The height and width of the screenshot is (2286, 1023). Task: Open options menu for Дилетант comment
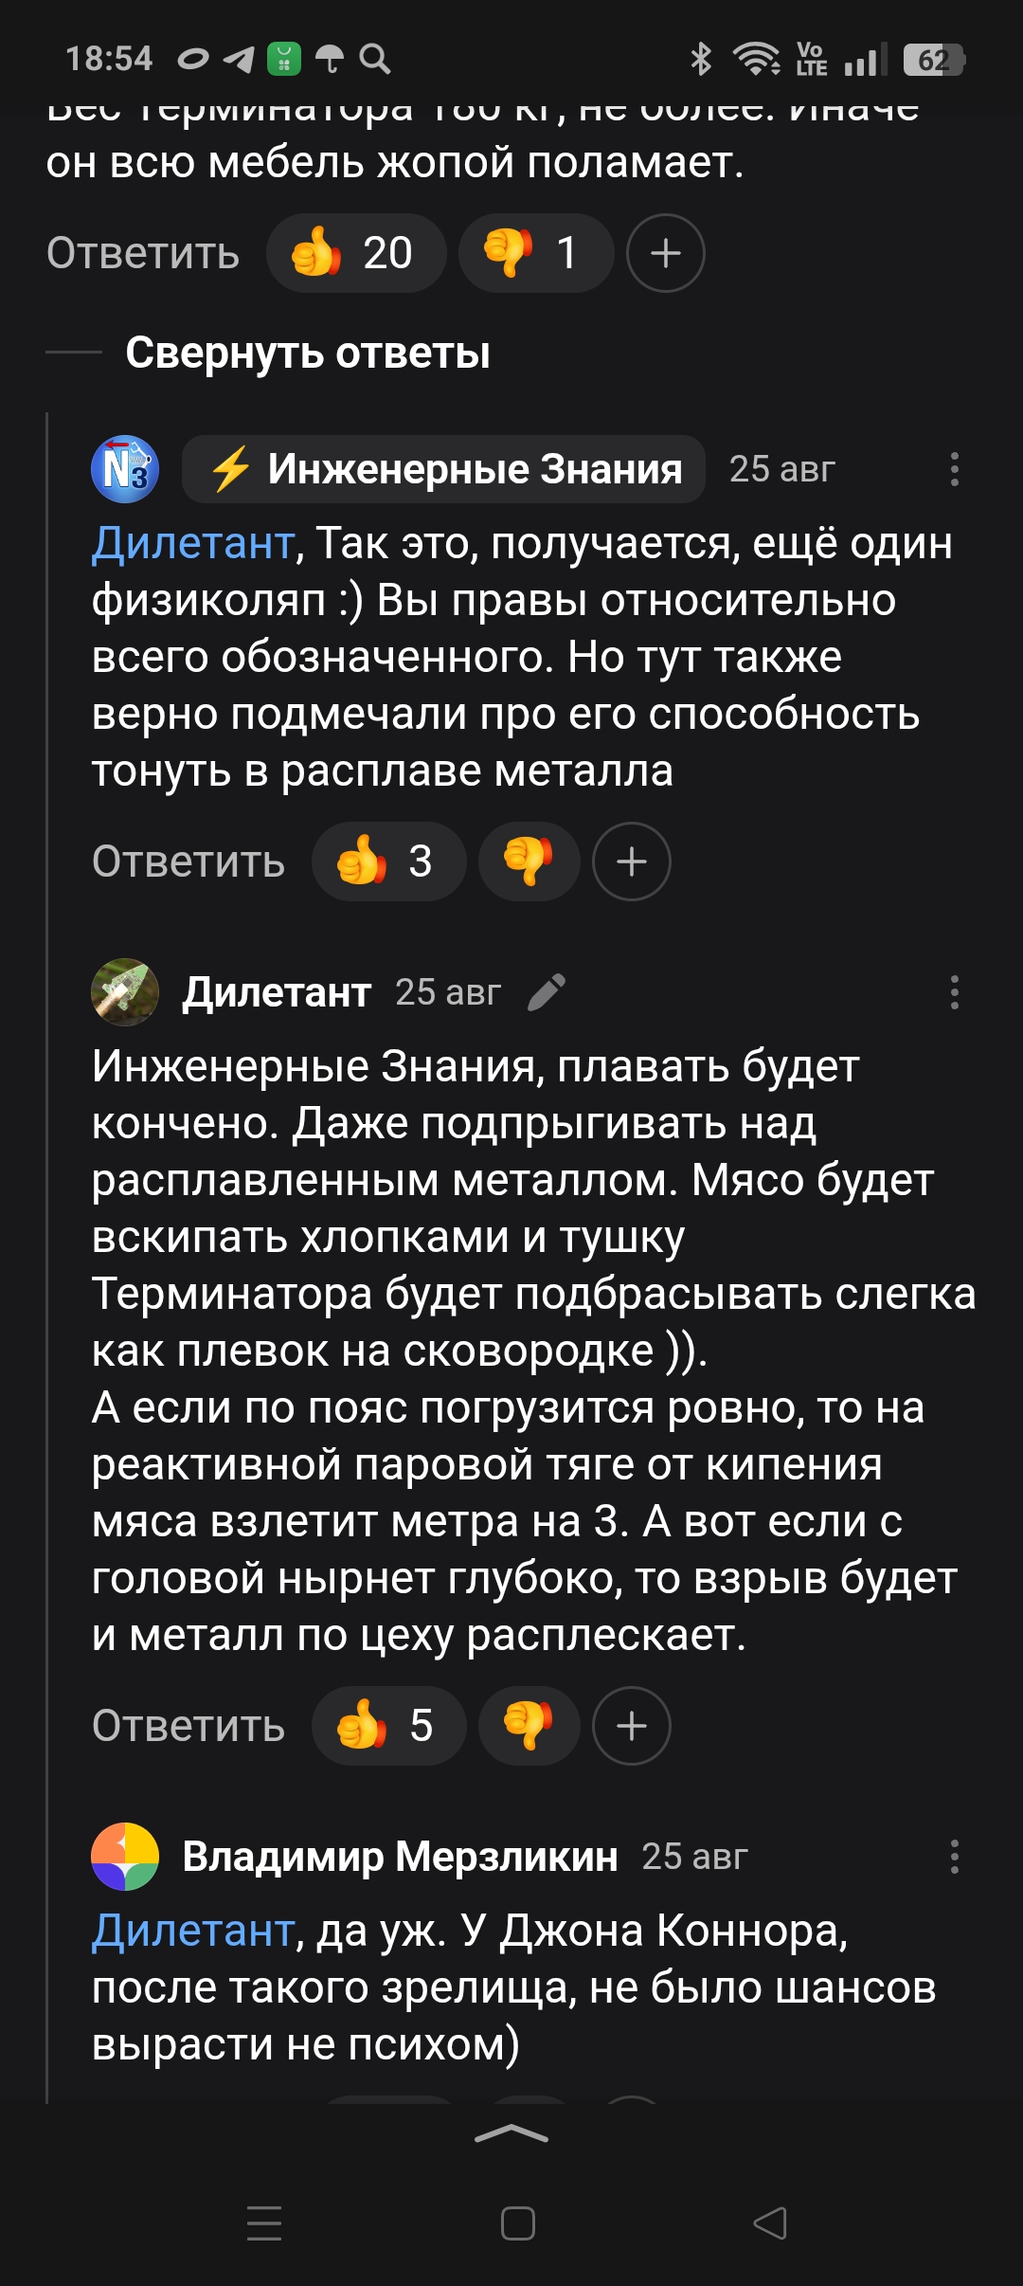click(954, 992)
